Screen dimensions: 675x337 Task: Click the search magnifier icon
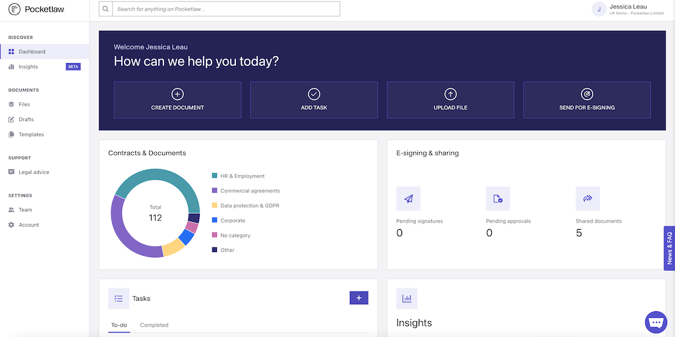tap(105, 9)
